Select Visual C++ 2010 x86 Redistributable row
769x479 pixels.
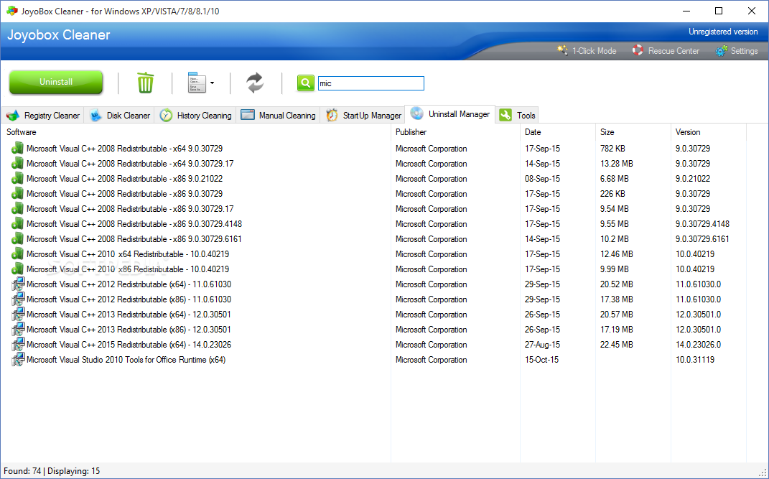pos(373,269)
